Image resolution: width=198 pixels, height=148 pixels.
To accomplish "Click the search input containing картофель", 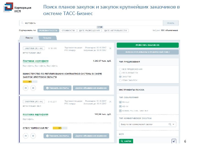I will click(x=91, y=23).
